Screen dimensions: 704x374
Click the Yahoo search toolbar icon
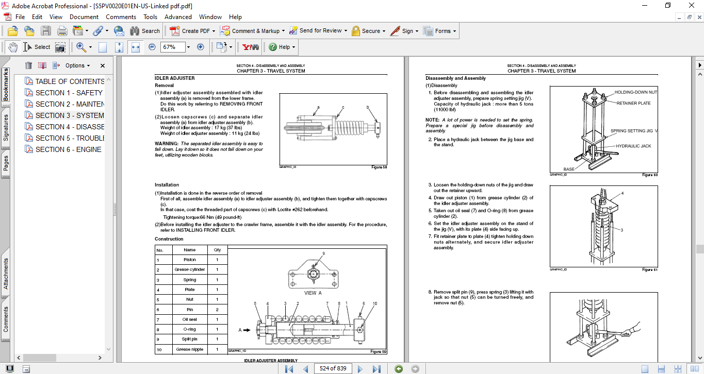tap(251, 47)
